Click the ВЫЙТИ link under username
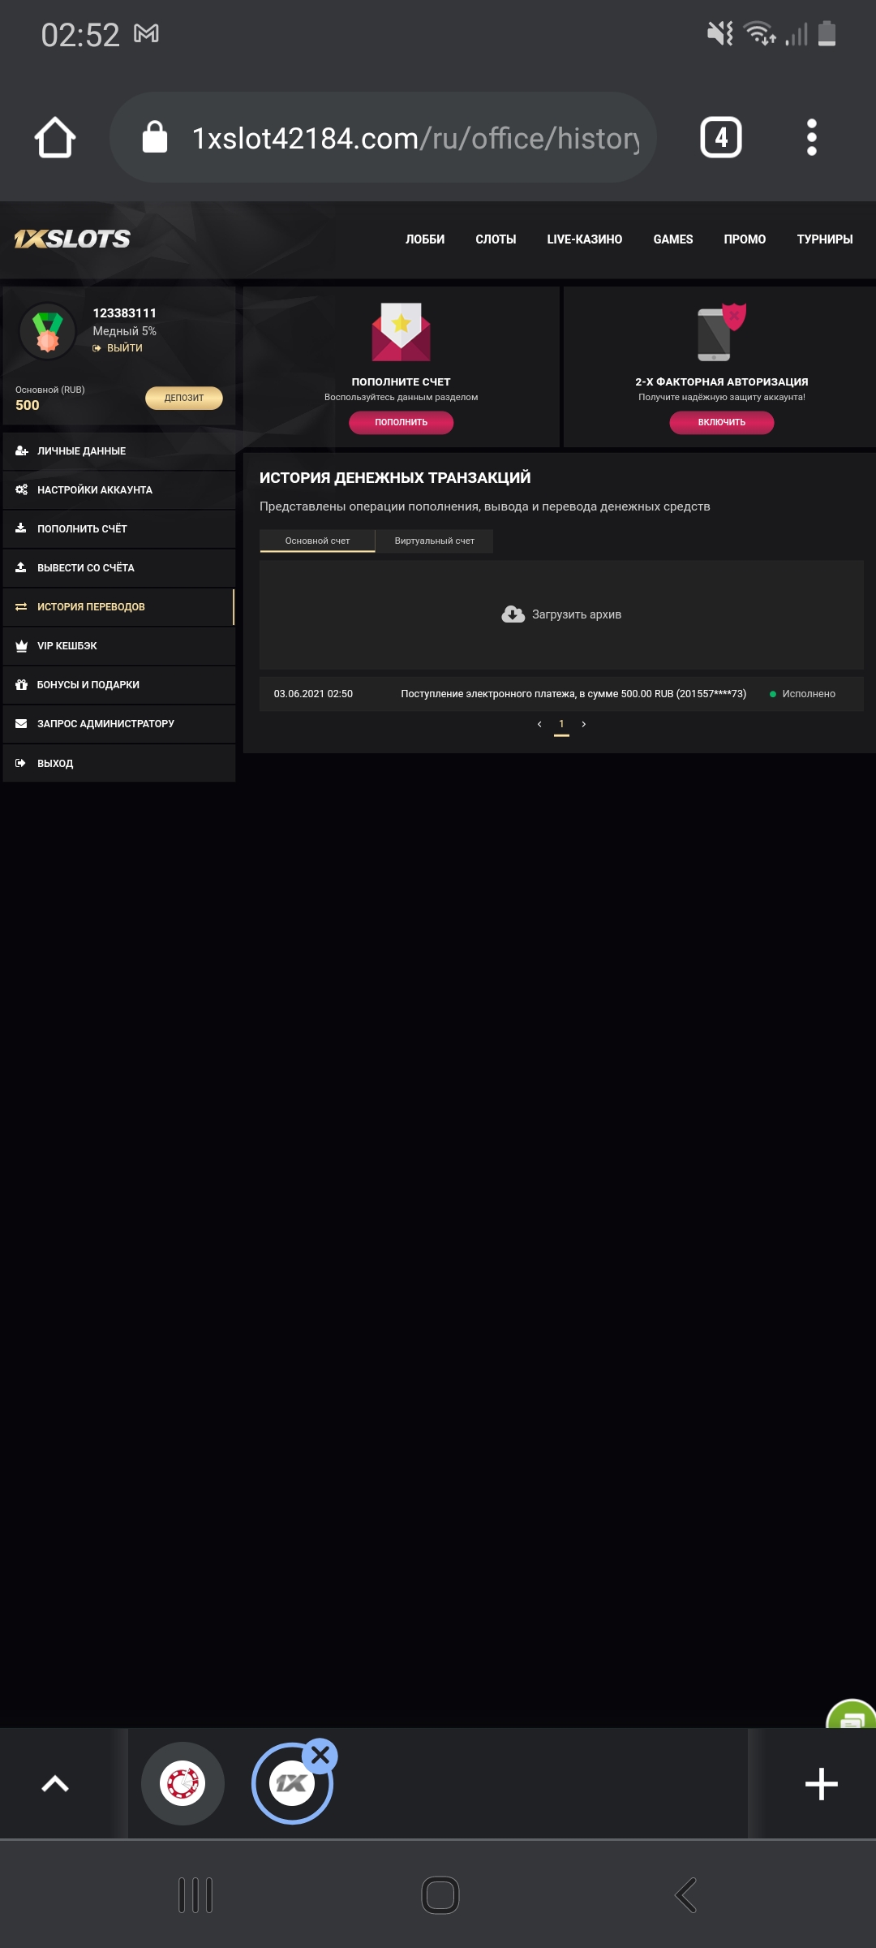Viewport: 876px width, 1948px height. (124, 348)
